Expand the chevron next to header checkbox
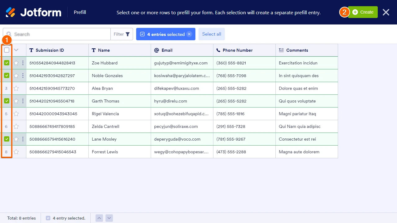Viewport: 397px width, 223px height. click(x=16, y=50)
